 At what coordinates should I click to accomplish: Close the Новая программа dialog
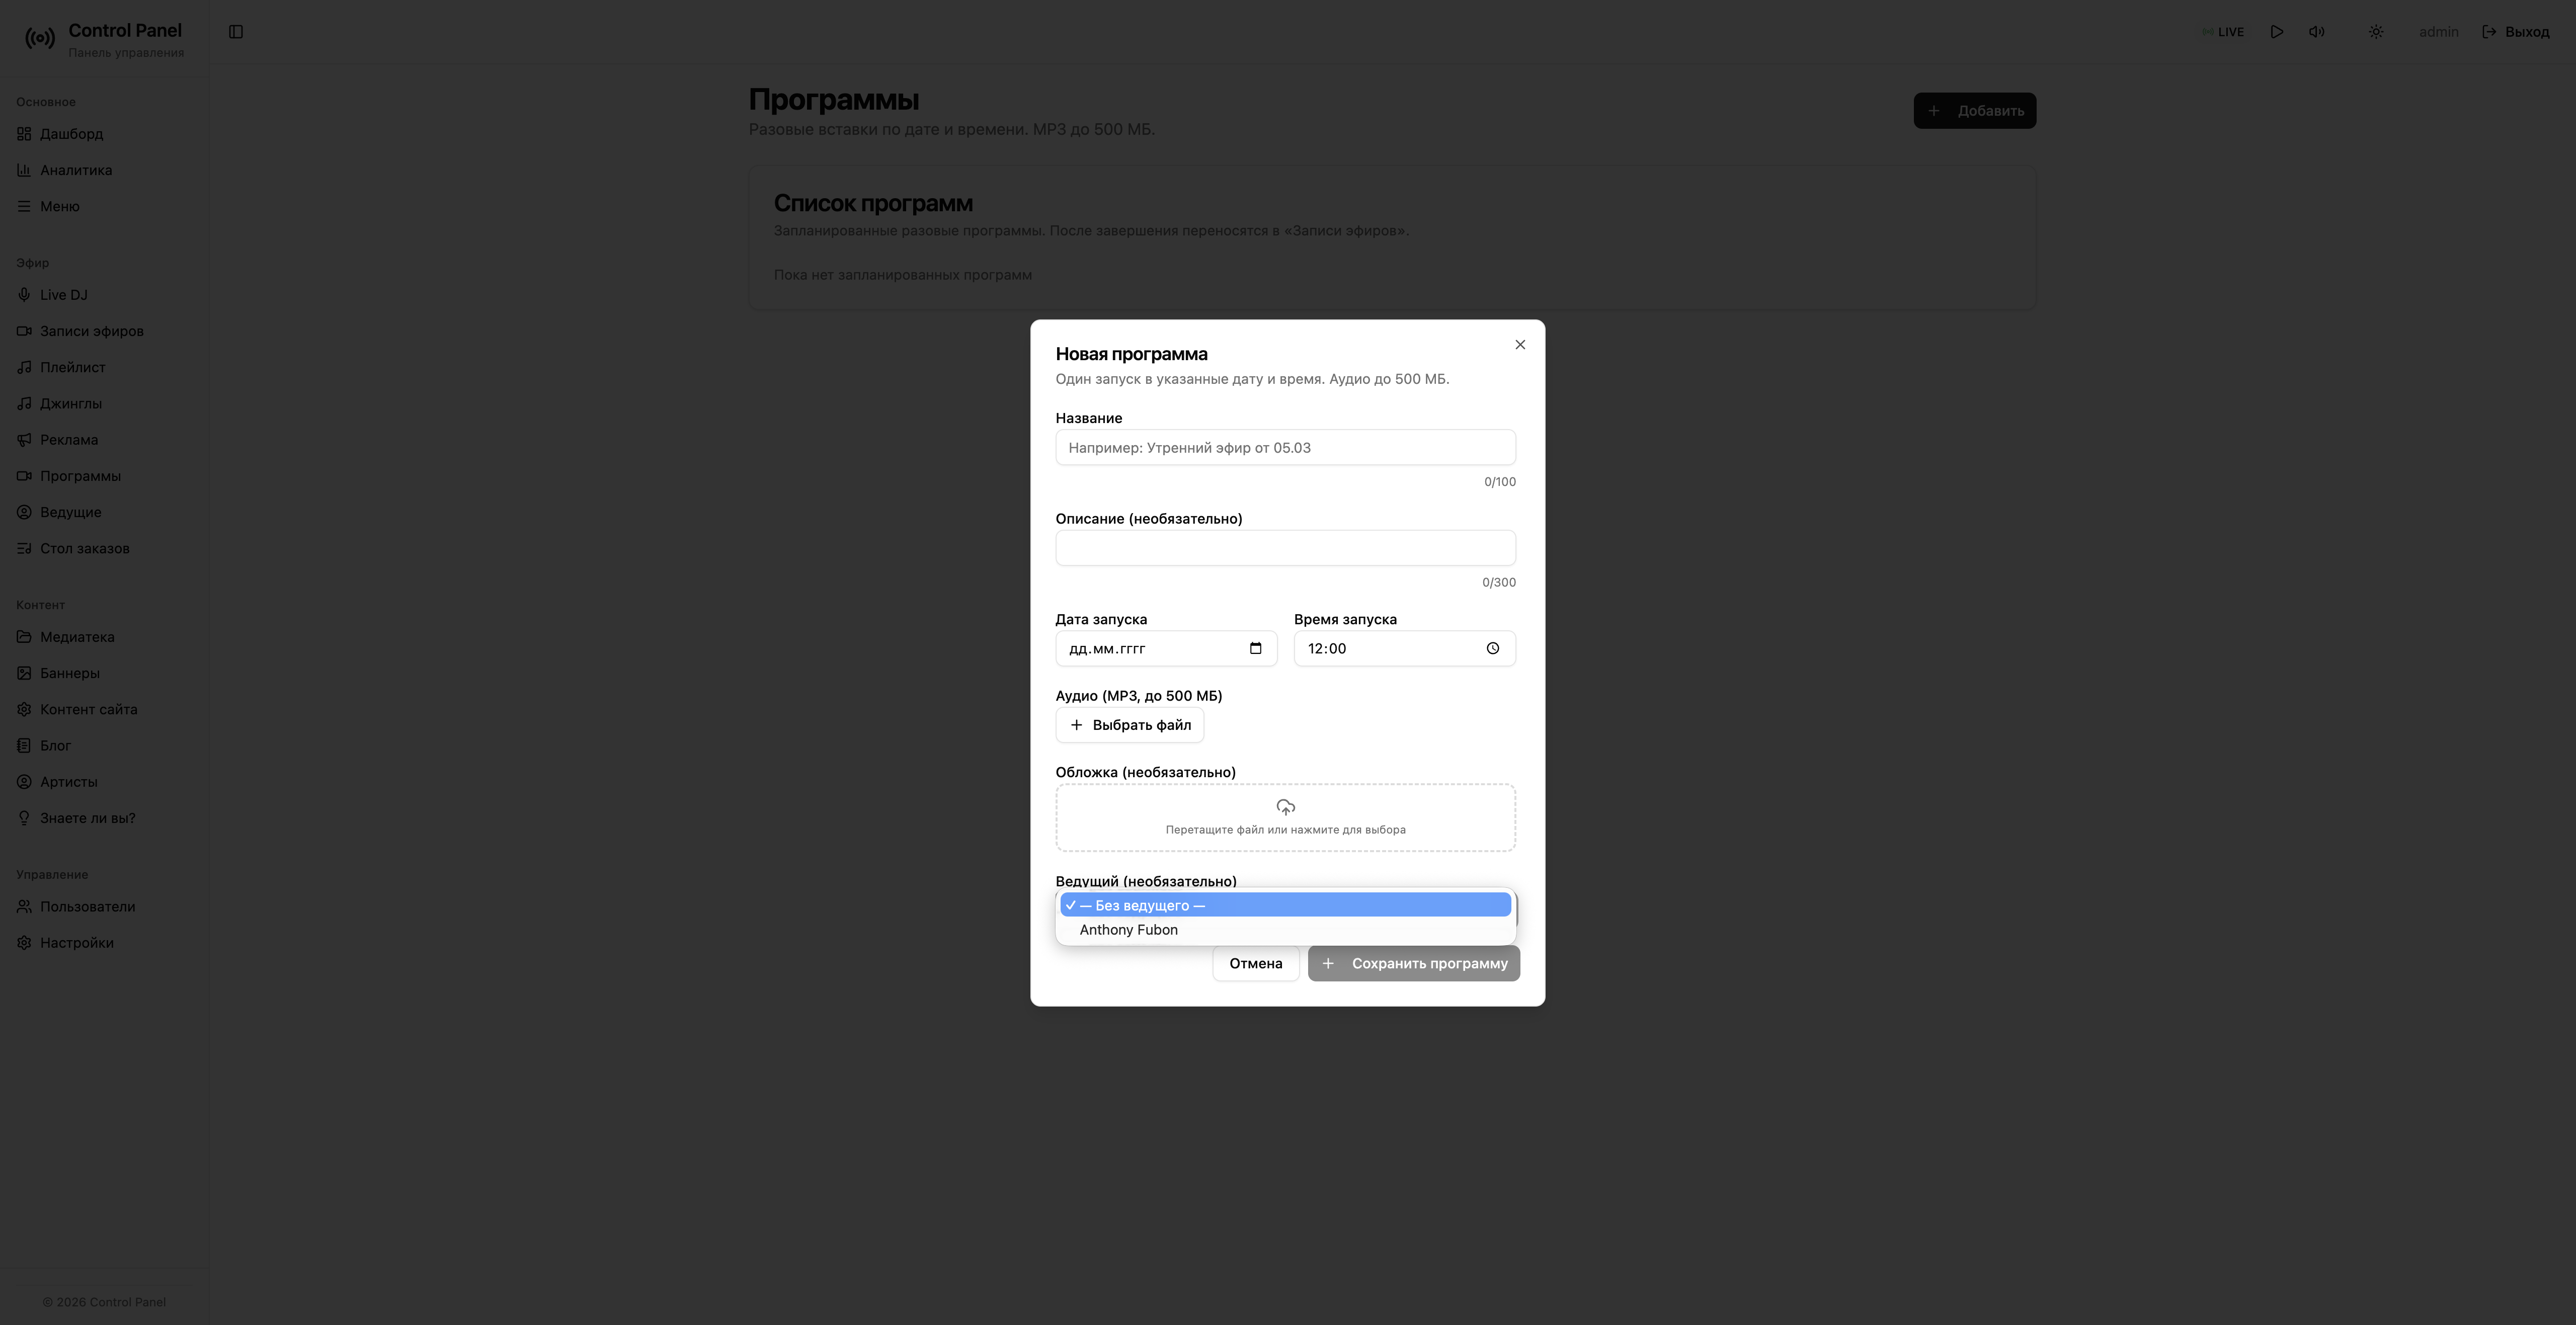click(x=1519, y=345)
